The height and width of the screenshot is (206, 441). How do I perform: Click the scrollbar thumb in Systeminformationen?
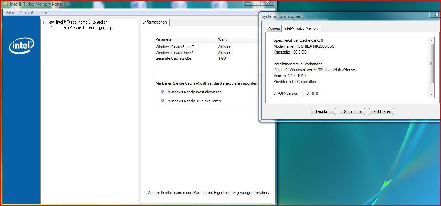[431, 63]
